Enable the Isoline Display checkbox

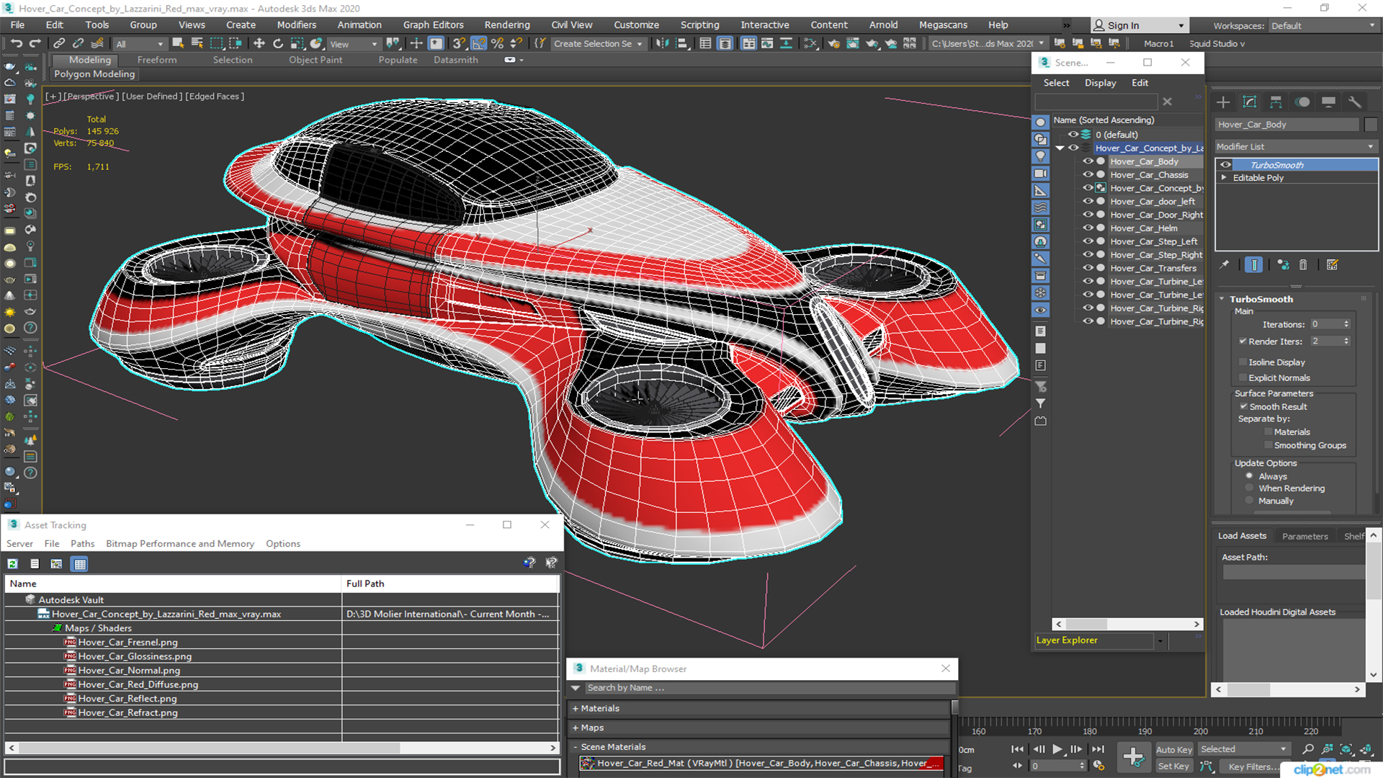click(1243, 362)
